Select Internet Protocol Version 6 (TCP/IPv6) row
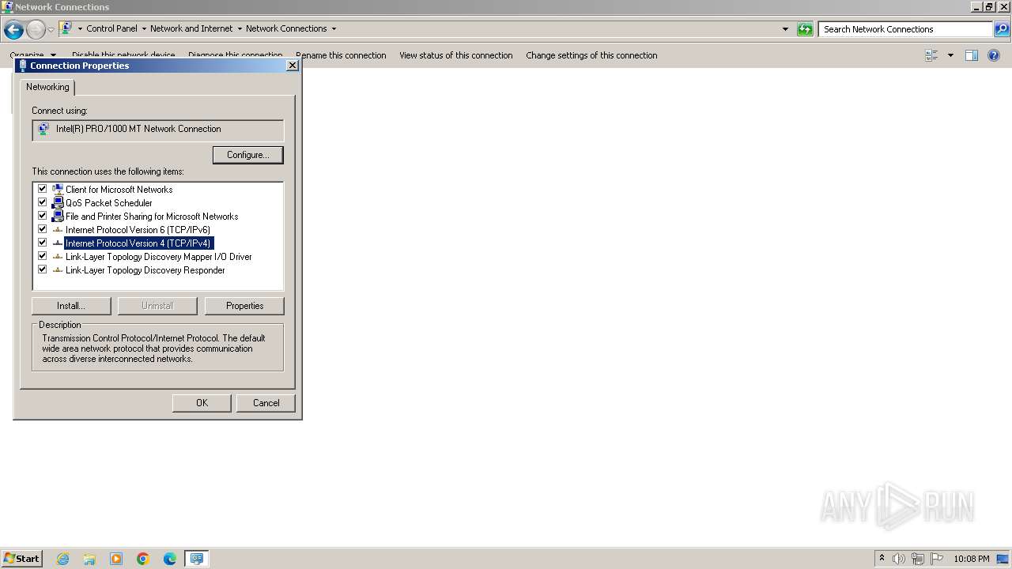Viewport: 1012px width, 569px height. click(138, 230)
